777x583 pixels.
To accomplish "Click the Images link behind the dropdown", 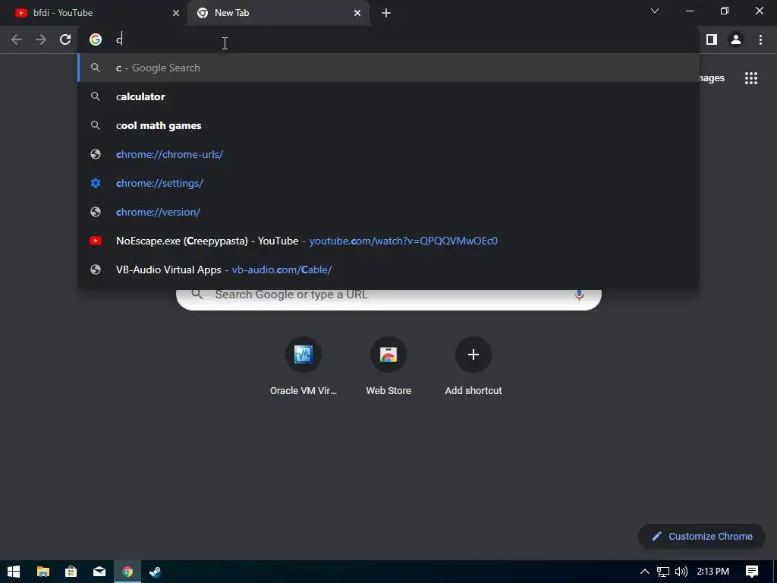I will [x=712, y=78].
